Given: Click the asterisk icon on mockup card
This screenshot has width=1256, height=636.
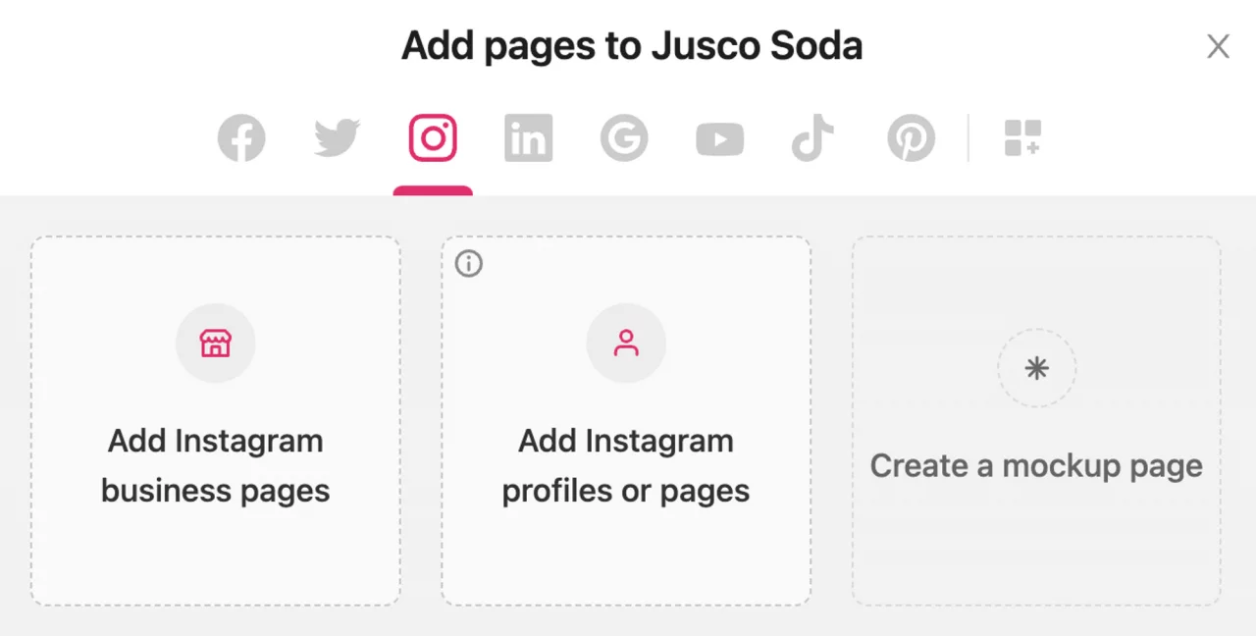Looking at the screenshot, I should [1036, 368].
